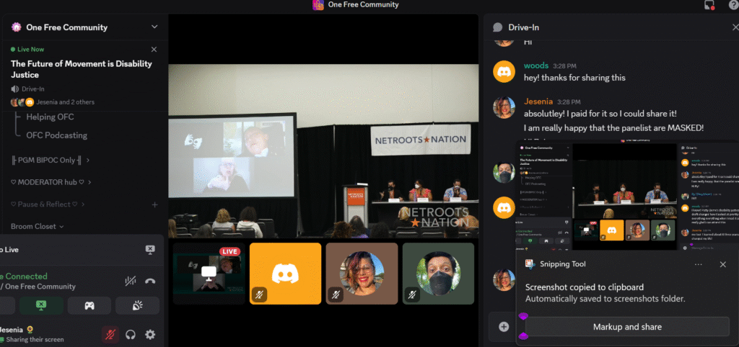Open the OFC Podcasting thread
The image size is (739, 347).
pos(56,135)
